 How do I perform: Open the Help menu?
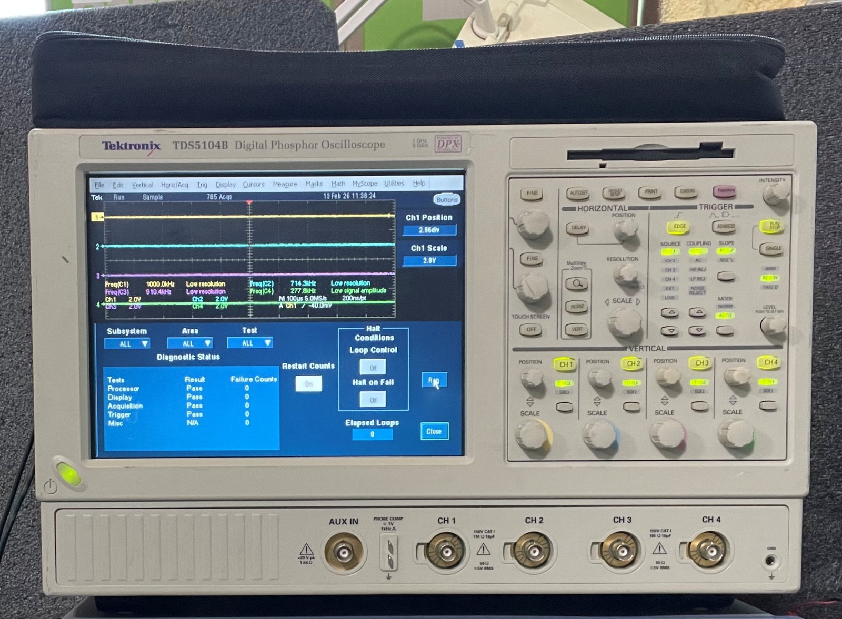pyautogui.click(x=419, y=183)
